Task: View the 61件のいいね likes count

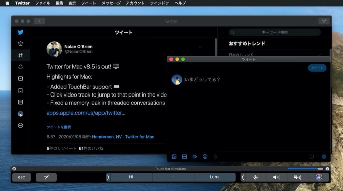Action: click(x=91, y=148)
